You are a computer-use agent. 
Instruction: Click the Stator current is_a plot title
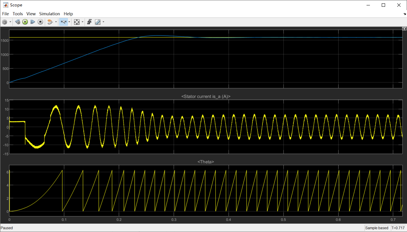(x=206, y=96)
